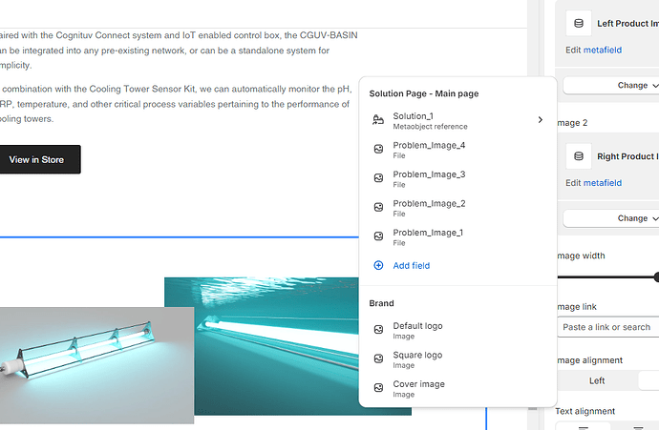
Task: Click database icon for Left Product Image
Action: (579, 24)
